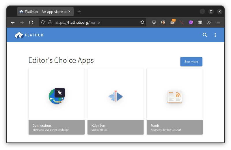The image size is (231, 150).
Task: Open a new tab with plus button
Action: point(79,12)
